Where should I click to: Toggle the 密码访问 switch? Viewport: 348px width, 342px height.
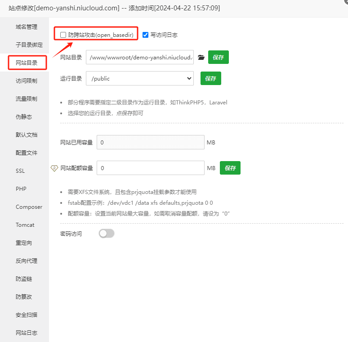pos(107,234)
